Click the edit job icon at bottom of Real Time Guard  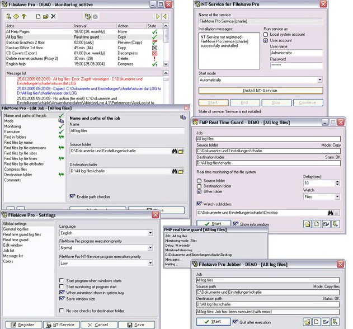[326, 224]
